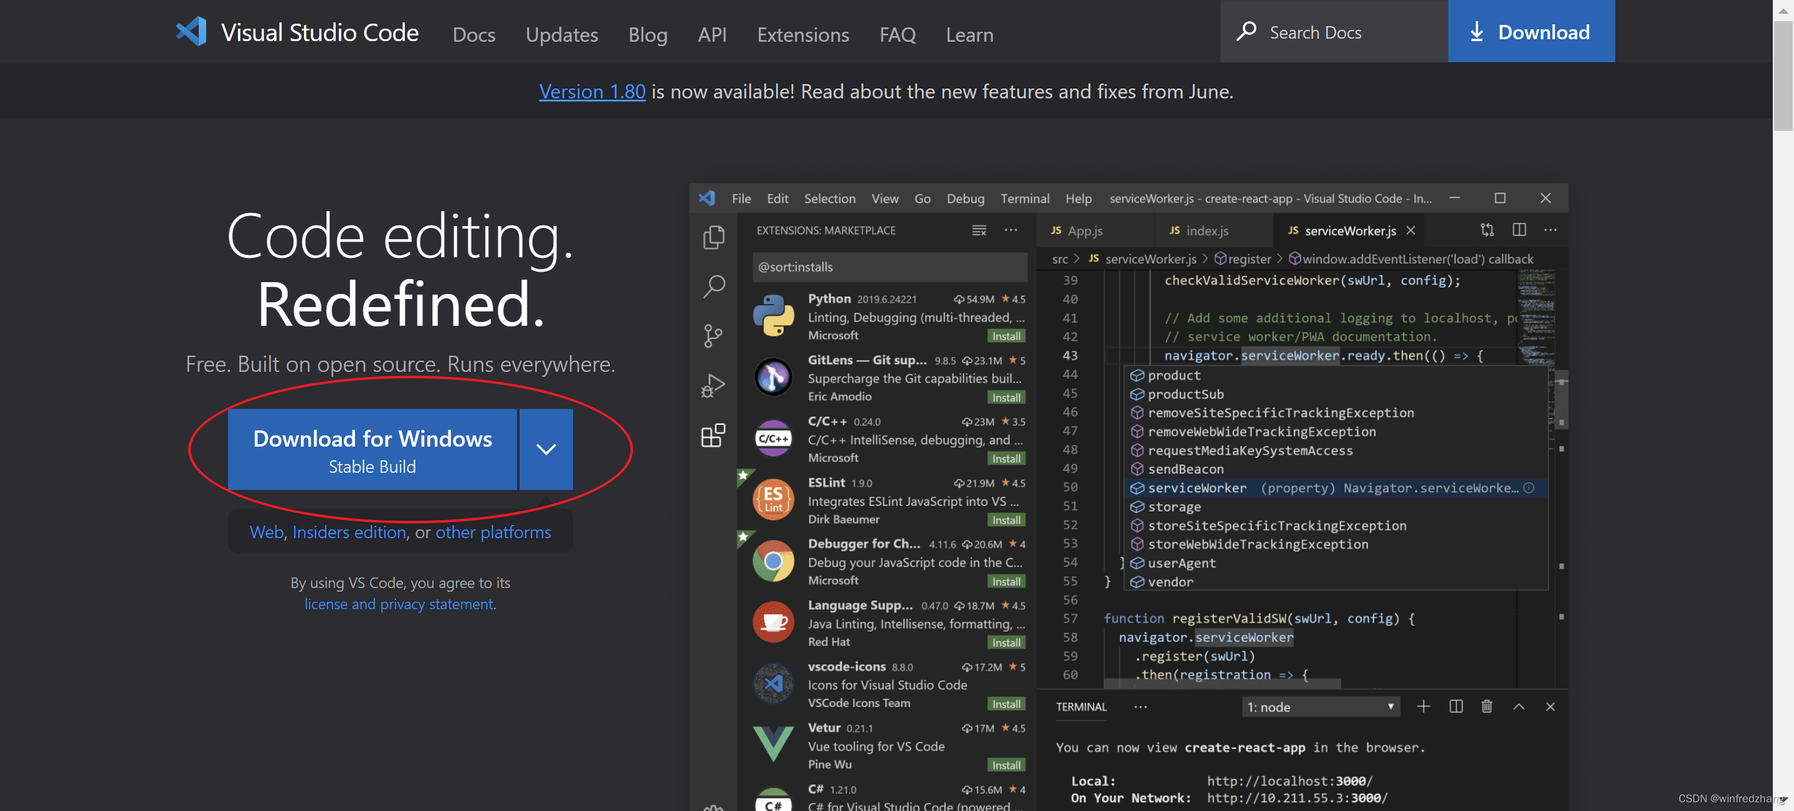Add new terminal with plus icon
Viewport: 1794px width, 811px height.
(x=1423, y=706)
